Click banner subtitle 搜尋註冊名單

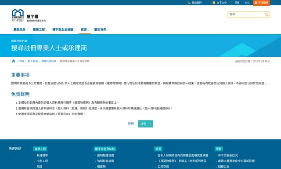click(19, 41)
